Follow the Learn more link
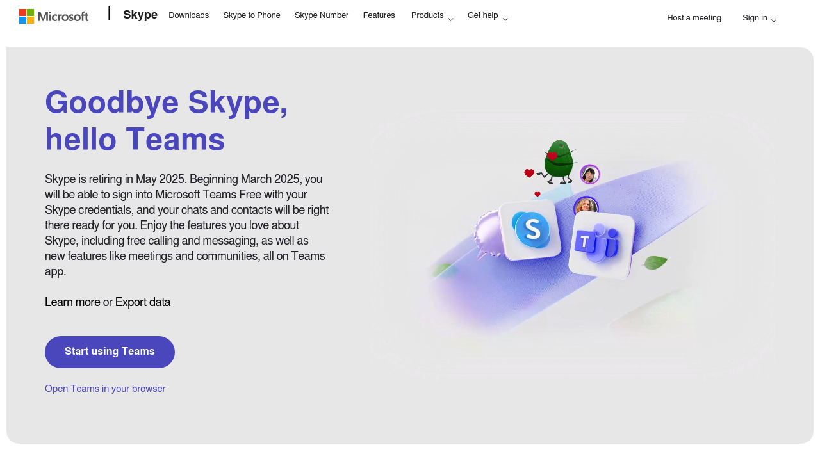 tap(72, 302)
